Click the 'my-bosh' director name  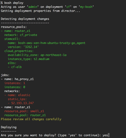coord(86,7)
